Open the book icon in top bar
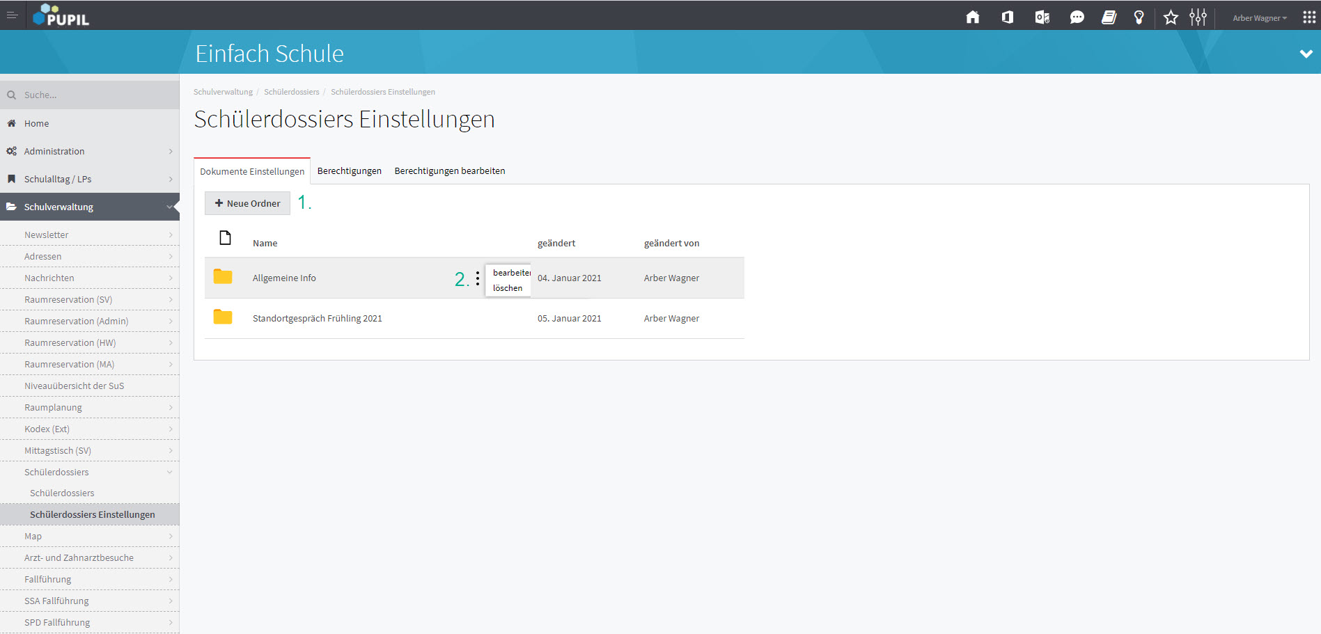 point(1109,17)
